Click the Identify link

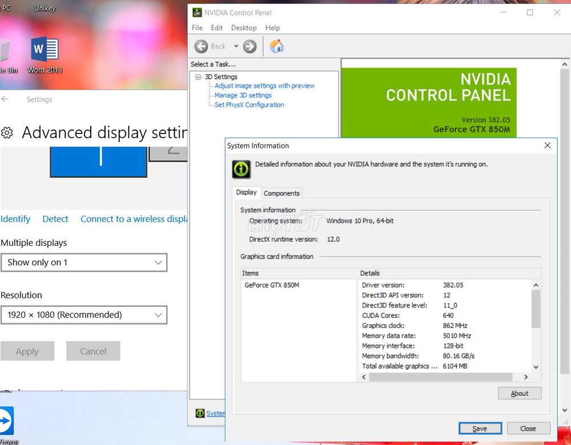pos(15,219)
